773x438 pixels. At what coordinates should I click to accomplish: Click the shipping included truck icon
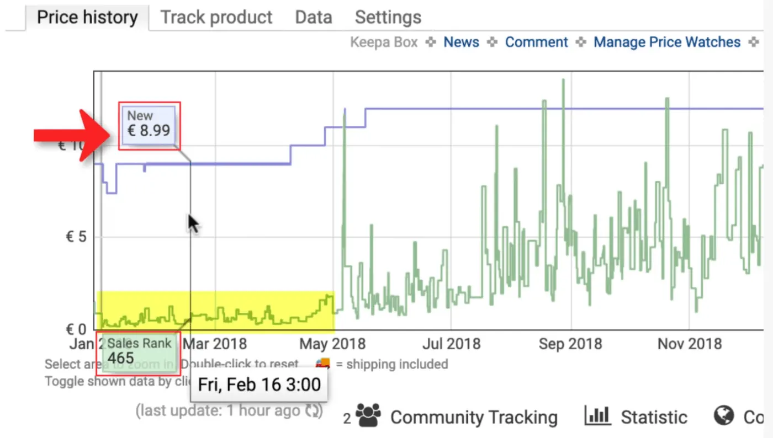(x=322, y=364)
